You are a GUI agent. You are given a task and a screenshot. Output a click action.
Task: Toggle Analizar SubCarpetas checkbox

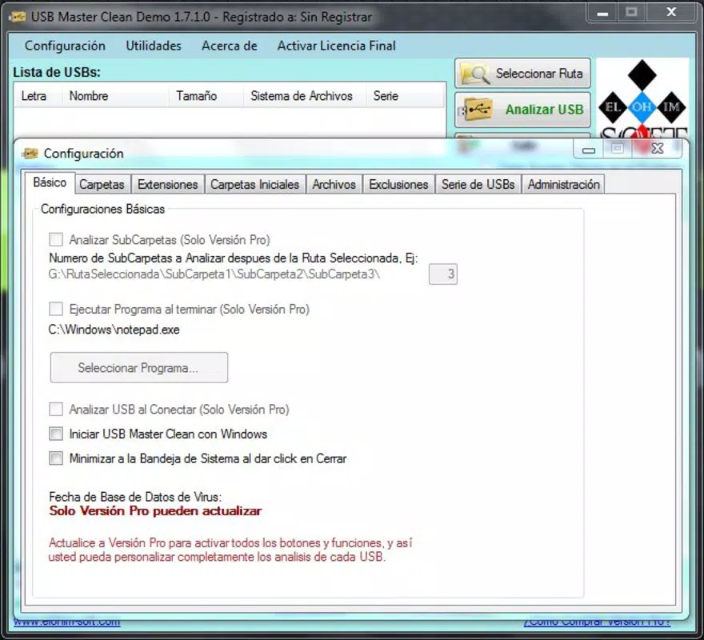56,239
